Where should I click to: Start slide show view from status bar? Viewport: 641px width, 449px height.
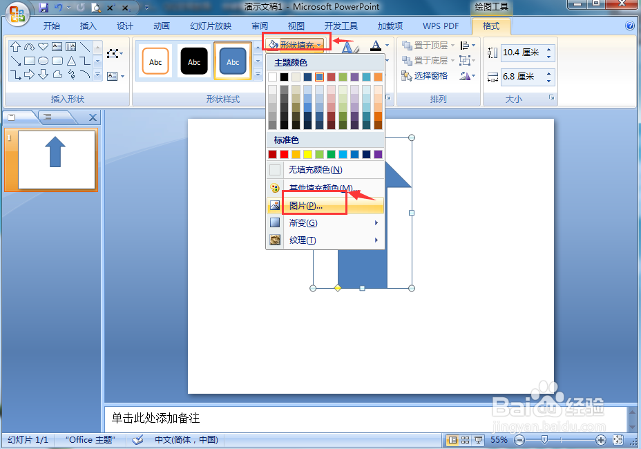[x=478, y=440]
